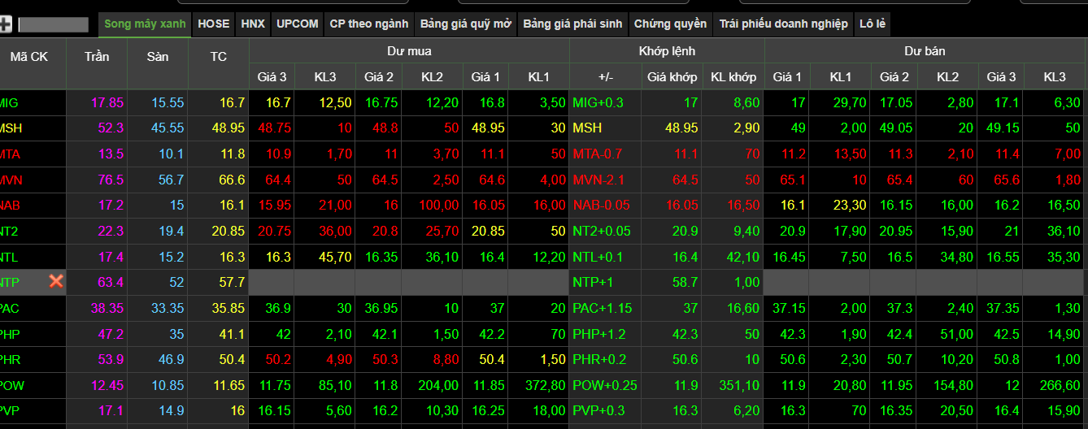1088x429 pixels.
Task: Click the NT2 stock symbol
Action: [x=10, y=231]
